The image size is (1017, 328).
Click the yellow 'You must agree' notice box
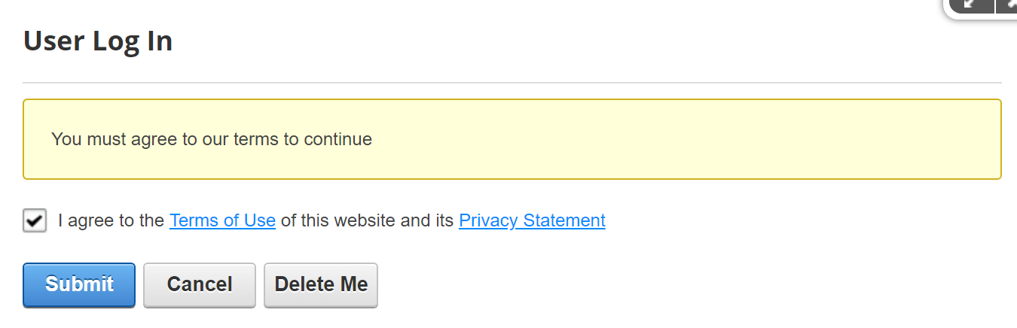click(x=512, y=139)
